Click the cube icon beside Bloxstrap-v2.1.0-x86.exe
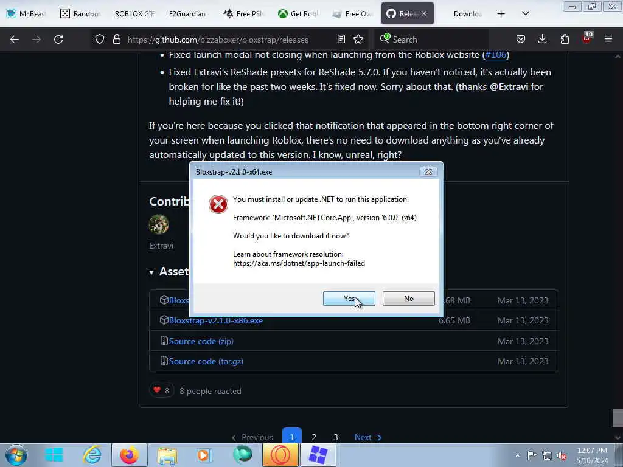Viewport: 623px width, 467px height. coord(164,320)
